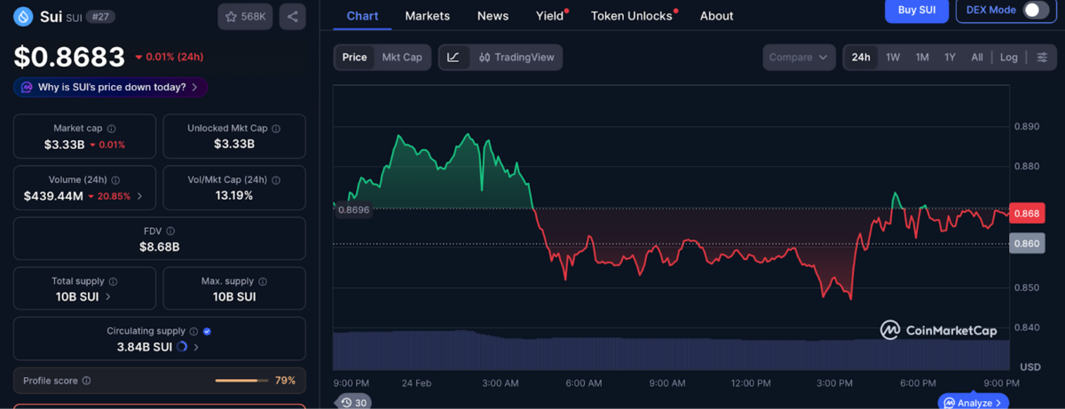
Task: Click Profile score info icon
Action: click(86, 381)
